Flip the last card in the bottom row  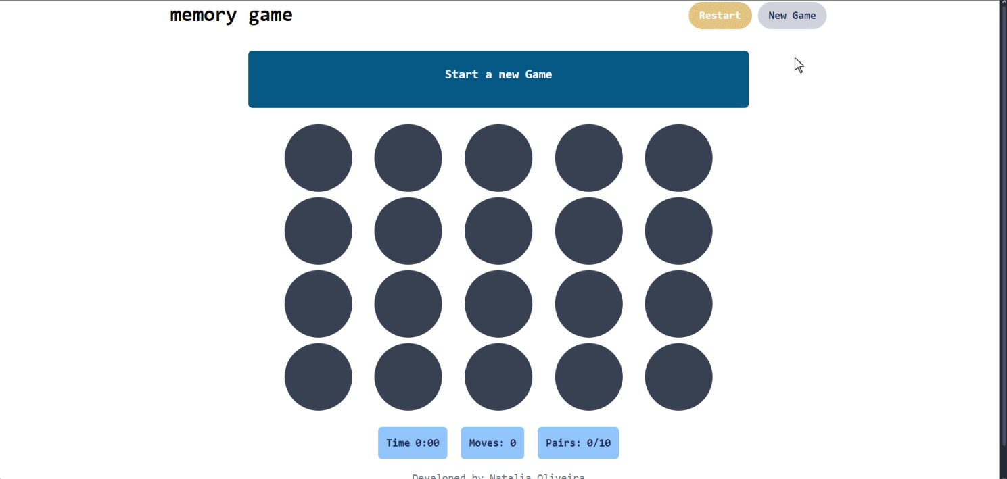click(x=678, y=377)
